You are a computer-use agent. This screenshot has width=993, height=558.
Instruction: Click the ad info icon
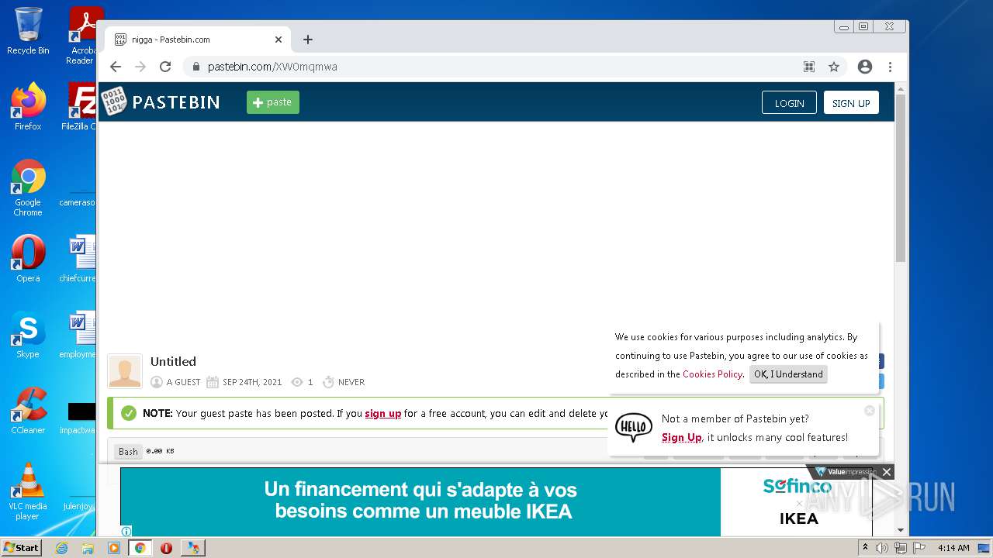(x=126, y=532)
